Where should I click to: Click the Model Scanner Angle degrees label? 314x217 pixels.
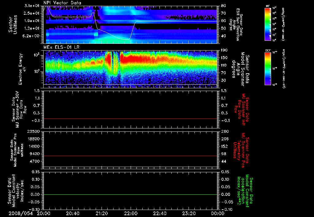click(x=240, y=69)
